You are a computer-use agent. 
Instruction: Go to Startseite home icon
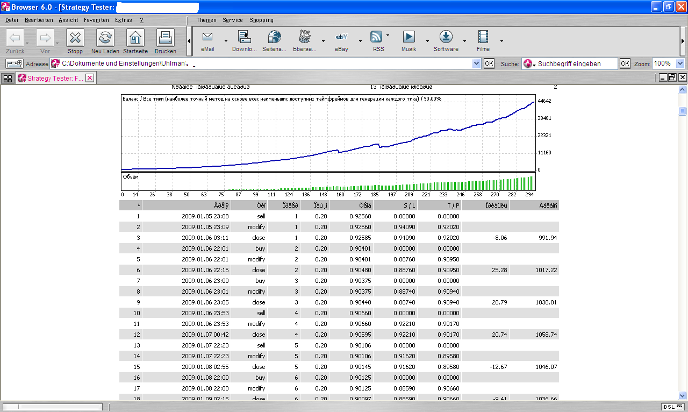click(135, 38)
